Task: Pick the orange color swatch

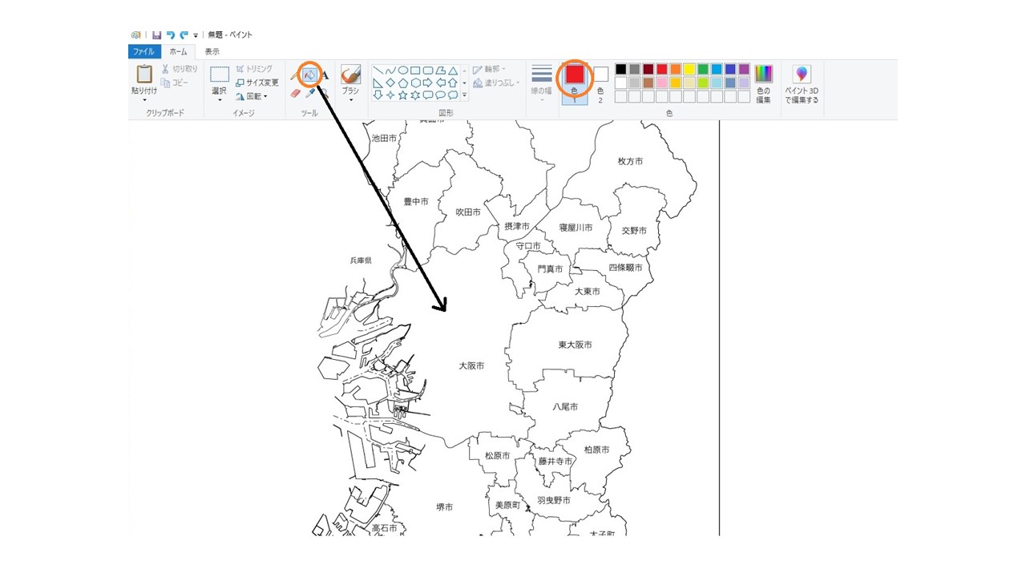Action: pyautogui.click(x=676, y=70)
